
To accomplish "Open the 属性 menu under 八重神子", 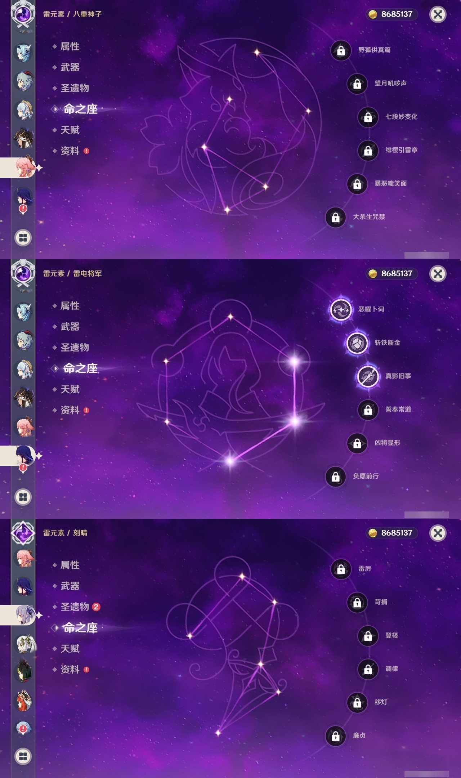I will tap(70, 46).
